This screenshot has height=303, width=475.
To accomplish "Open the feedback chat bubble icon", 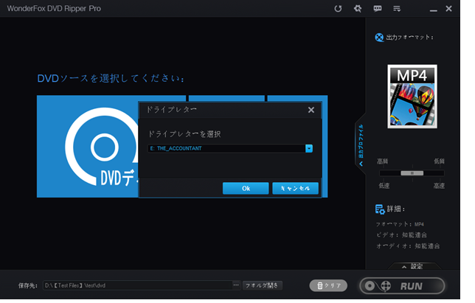I will click(x=378, y=9).
